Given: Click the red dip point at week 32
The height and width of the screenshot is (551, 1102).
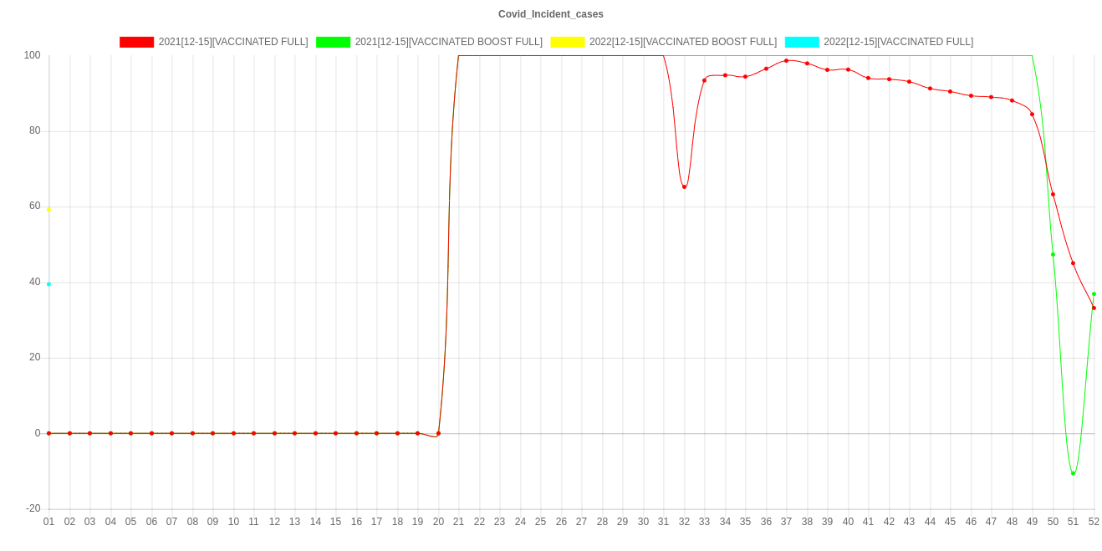Looking at the screenshot, I should click(x=684, y=186).
